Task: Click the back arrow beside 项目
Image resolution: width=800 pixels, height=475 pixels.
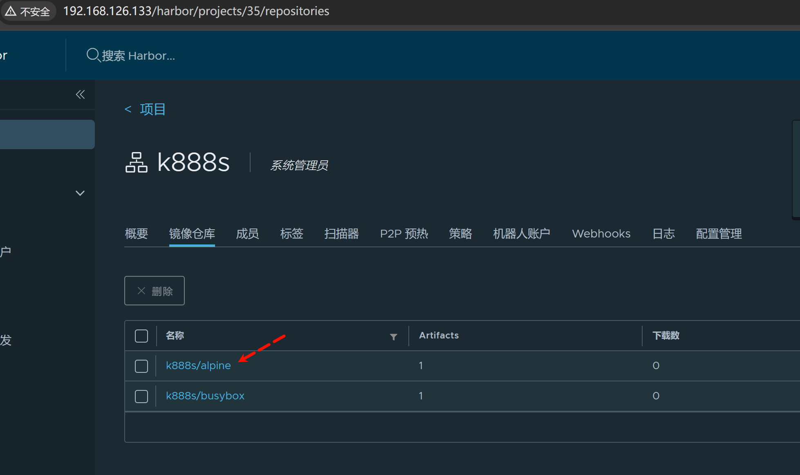Action: click(x=128, y=109)
